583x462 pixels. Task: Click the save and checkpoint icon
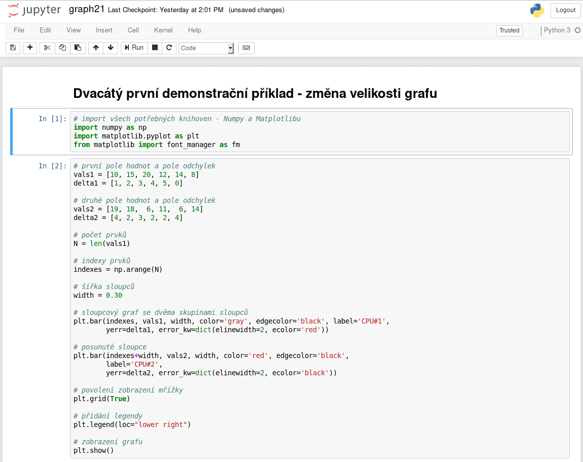coord(13,48)
